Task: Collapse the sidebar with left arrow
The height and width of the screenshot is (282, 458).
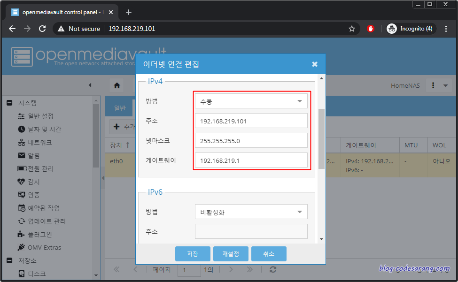Action: point(90,85)
